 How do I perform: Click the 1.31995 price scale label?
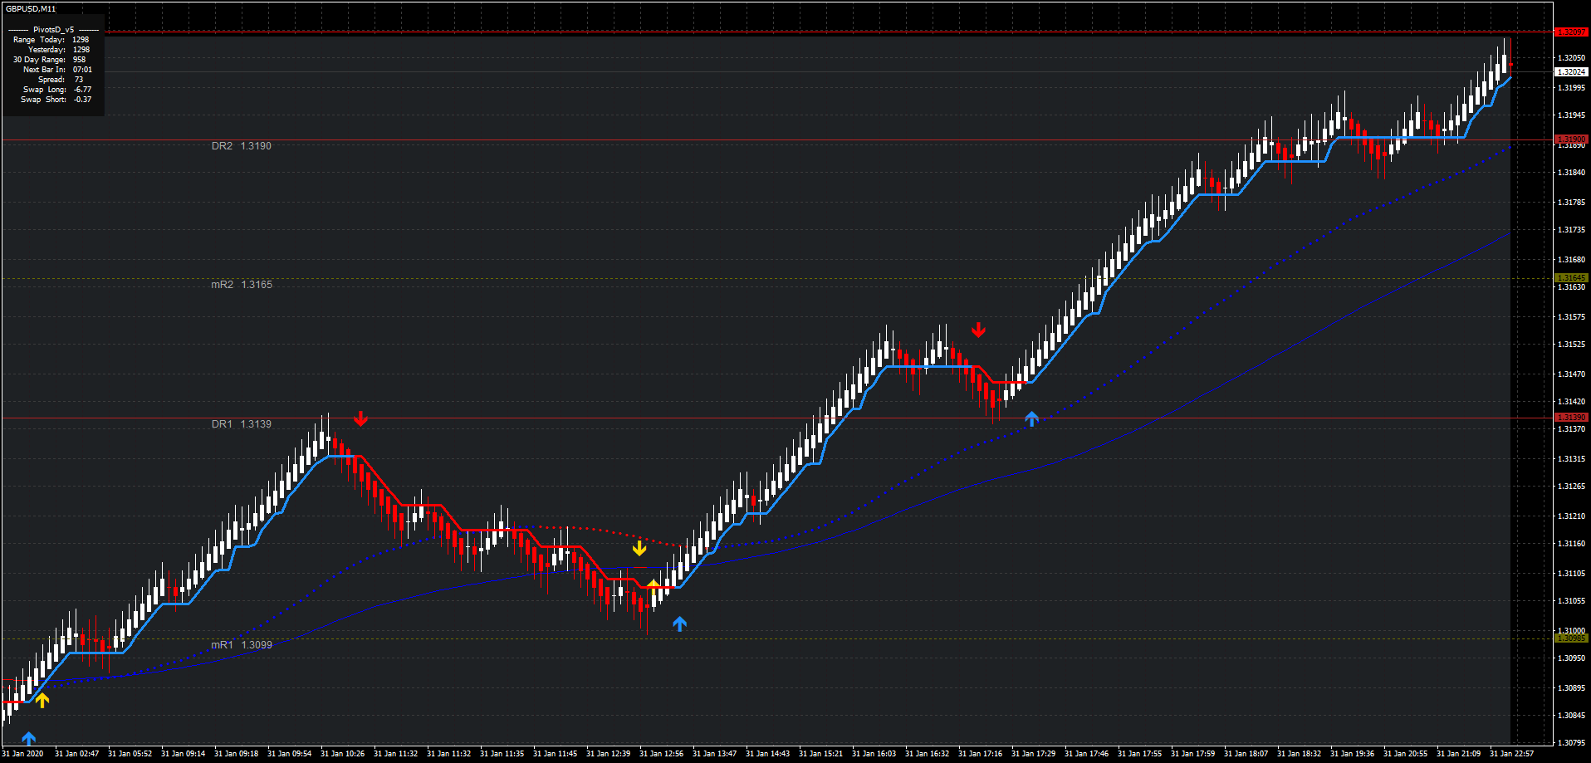pos(1571,88)
